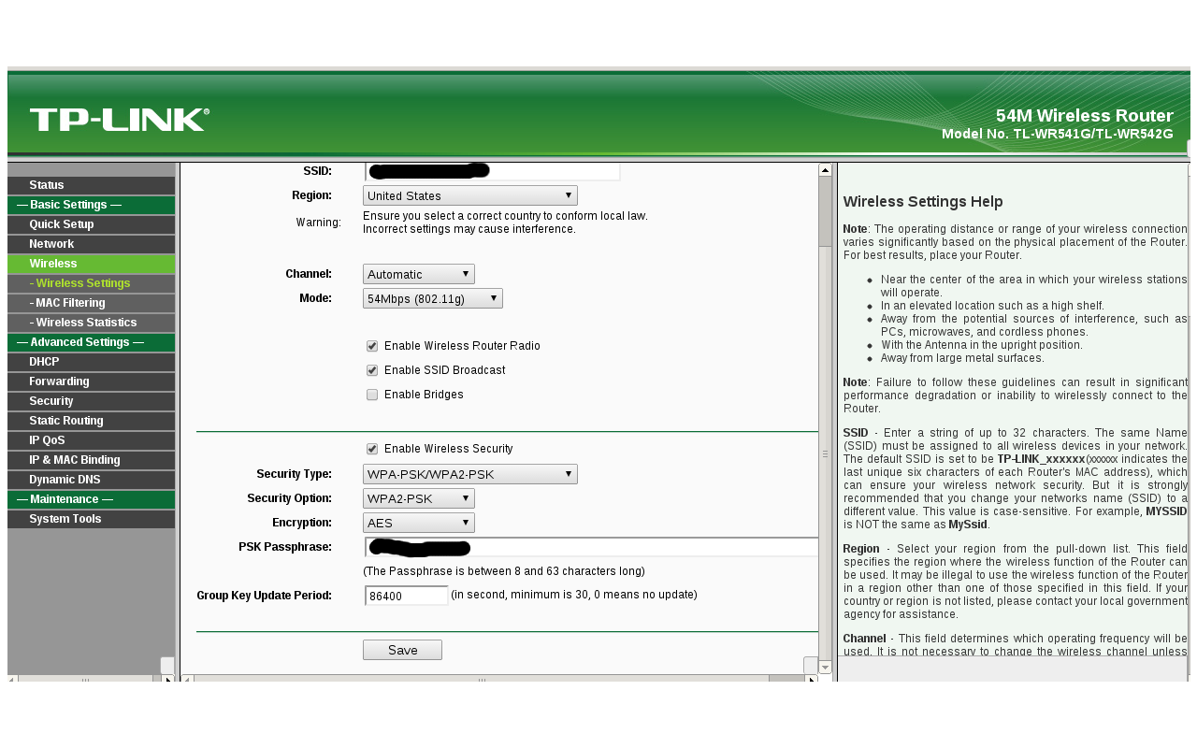Open the DHCP settings page

[92, 362]
